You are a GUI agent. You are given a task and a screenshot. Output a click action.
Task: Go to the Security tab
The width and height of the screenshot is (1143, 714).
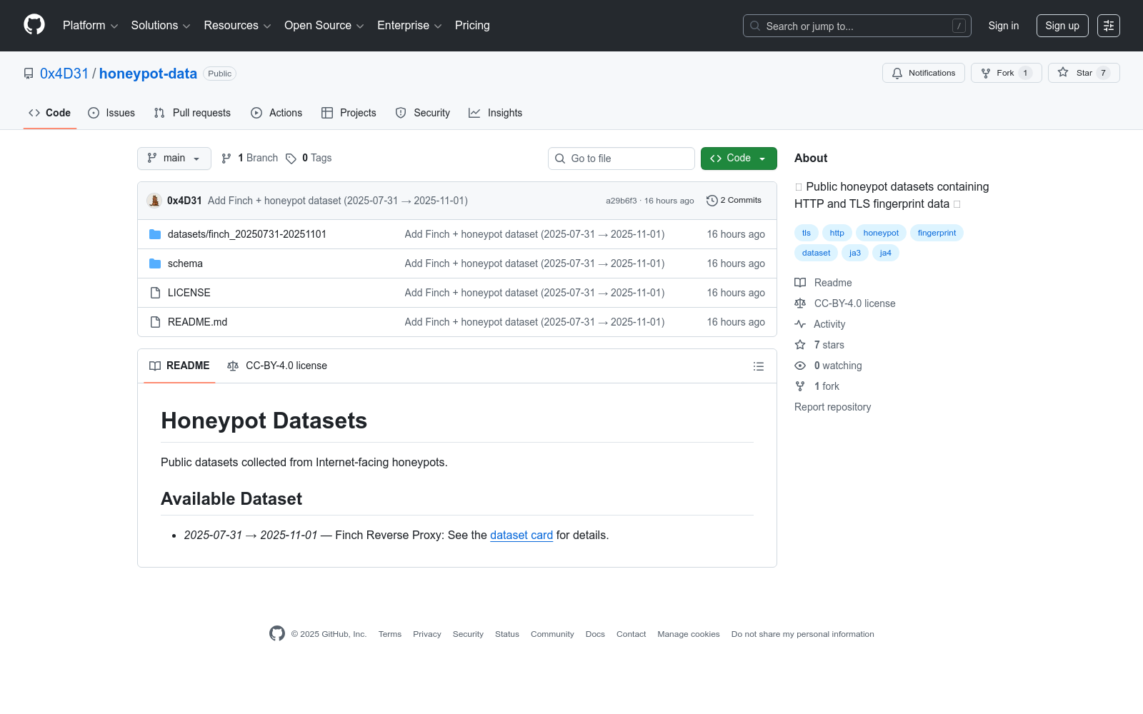pos(423,113)
